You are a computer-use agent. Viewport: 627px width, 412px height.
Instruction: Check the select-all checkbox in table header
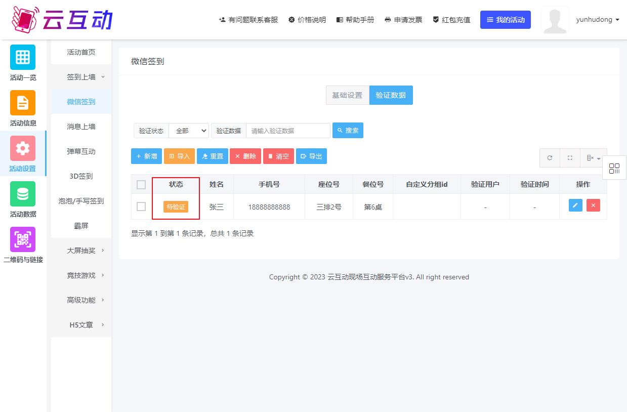(x=141, y=185)
